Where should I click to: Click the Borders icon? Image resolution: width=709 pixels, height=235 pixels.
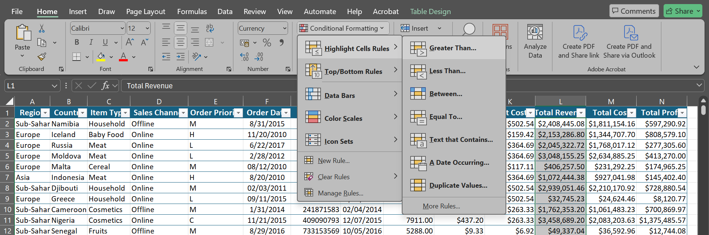pyautogui.click(x=76, y=57)
